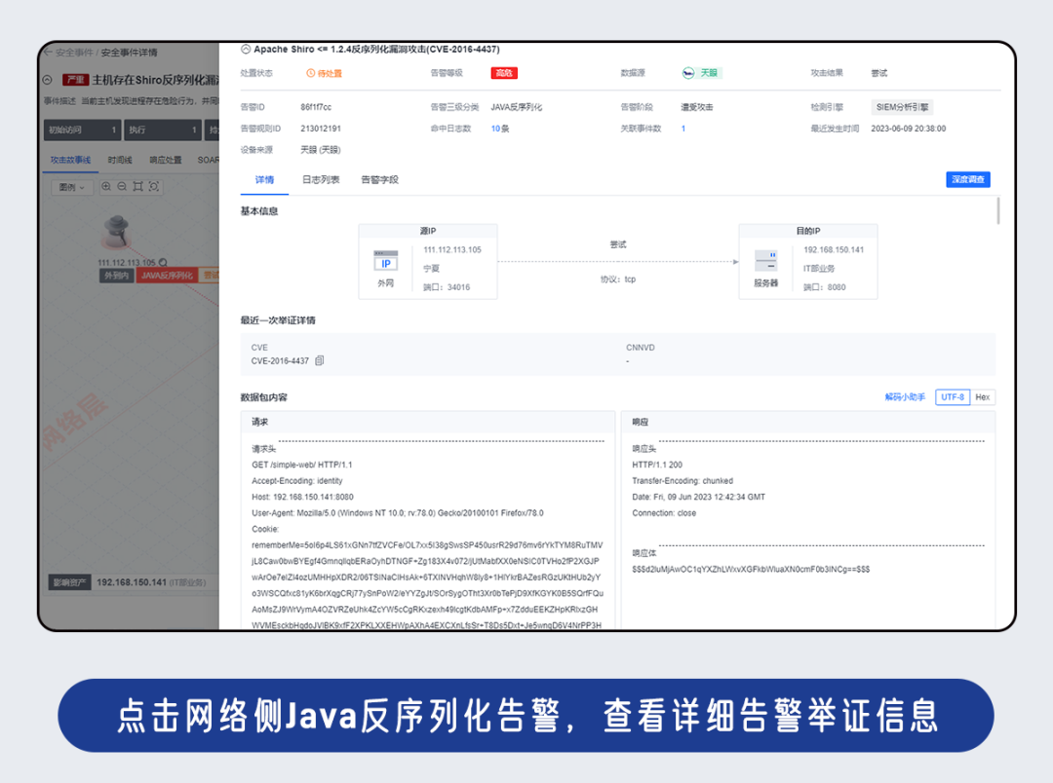Image resolution: width=1053 pixels, height=783 pixels.
Task: Select the UTF-8 encoding toggle
Action: pos(953,396)
